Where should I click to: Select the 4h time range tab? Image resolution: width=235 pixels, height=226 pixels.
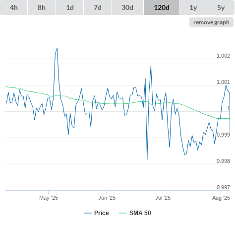coord(14,7)
